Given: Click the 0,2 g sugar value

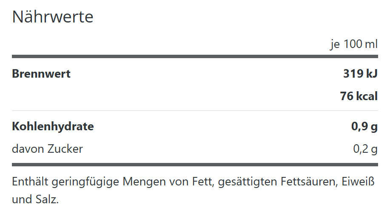Looking at the screenshot, I should pos(365,149).
